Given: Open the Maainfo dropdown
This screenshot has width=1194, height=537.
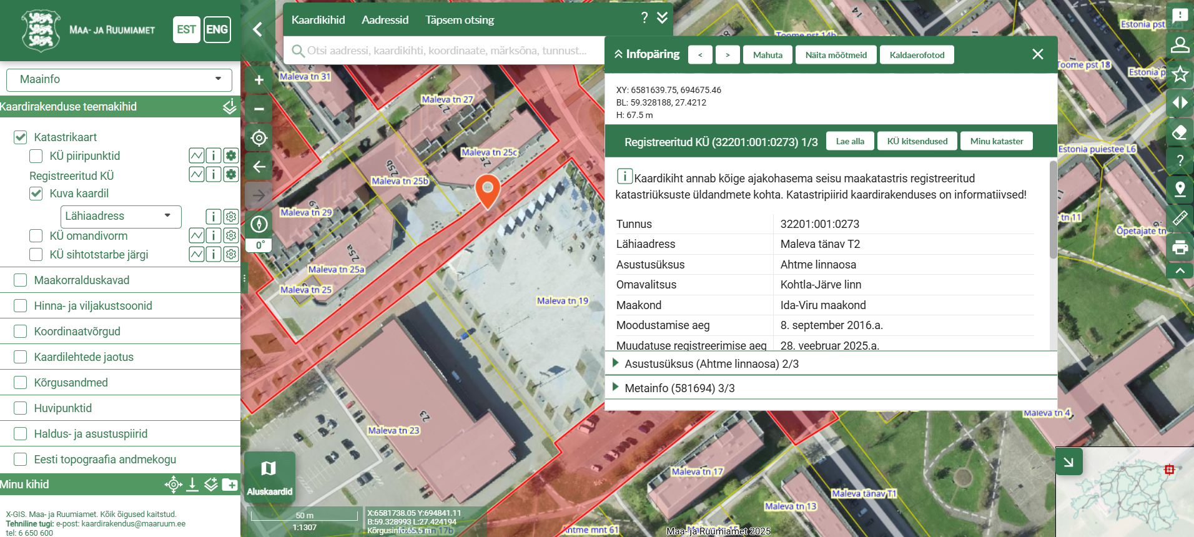Looking at the screenshot, I should point(119,79).
